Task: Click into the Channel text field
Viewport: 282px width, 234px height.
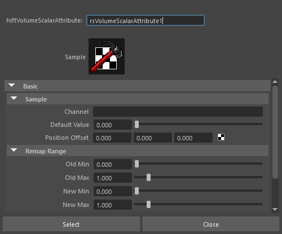Action: click(178, 112)
